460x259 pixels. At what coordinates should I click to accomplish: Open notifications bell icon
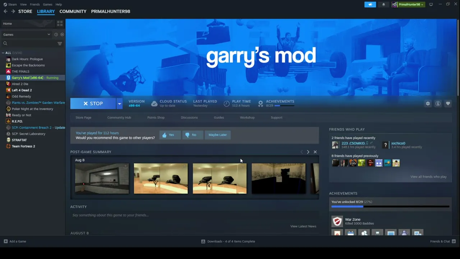383,4
